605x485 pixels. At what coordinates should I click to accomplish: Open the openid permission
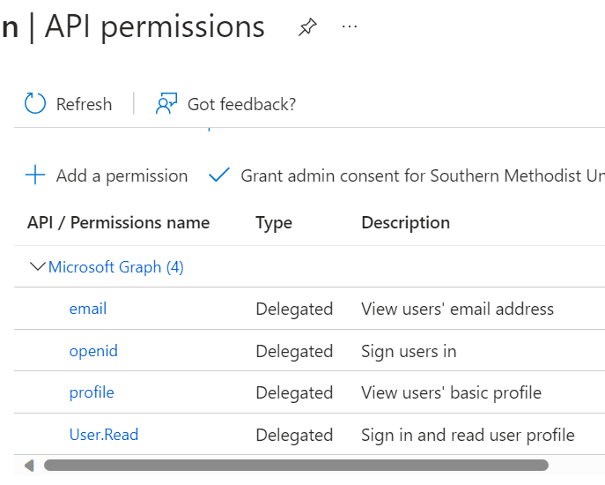pos(93,351)
